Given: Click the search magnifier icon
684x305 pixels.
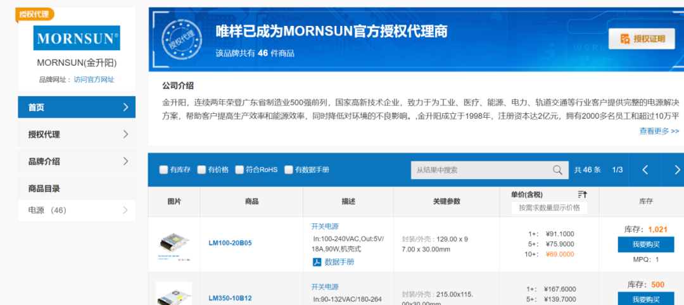Looking at the screenshot, I should click(x=557, y=170).
